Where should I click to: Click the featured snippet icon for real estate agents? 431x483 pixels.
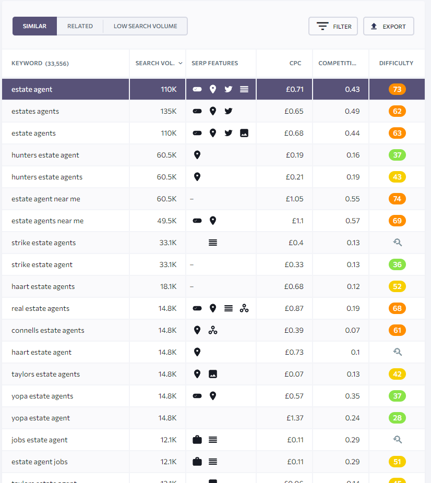tap(228, 308)
